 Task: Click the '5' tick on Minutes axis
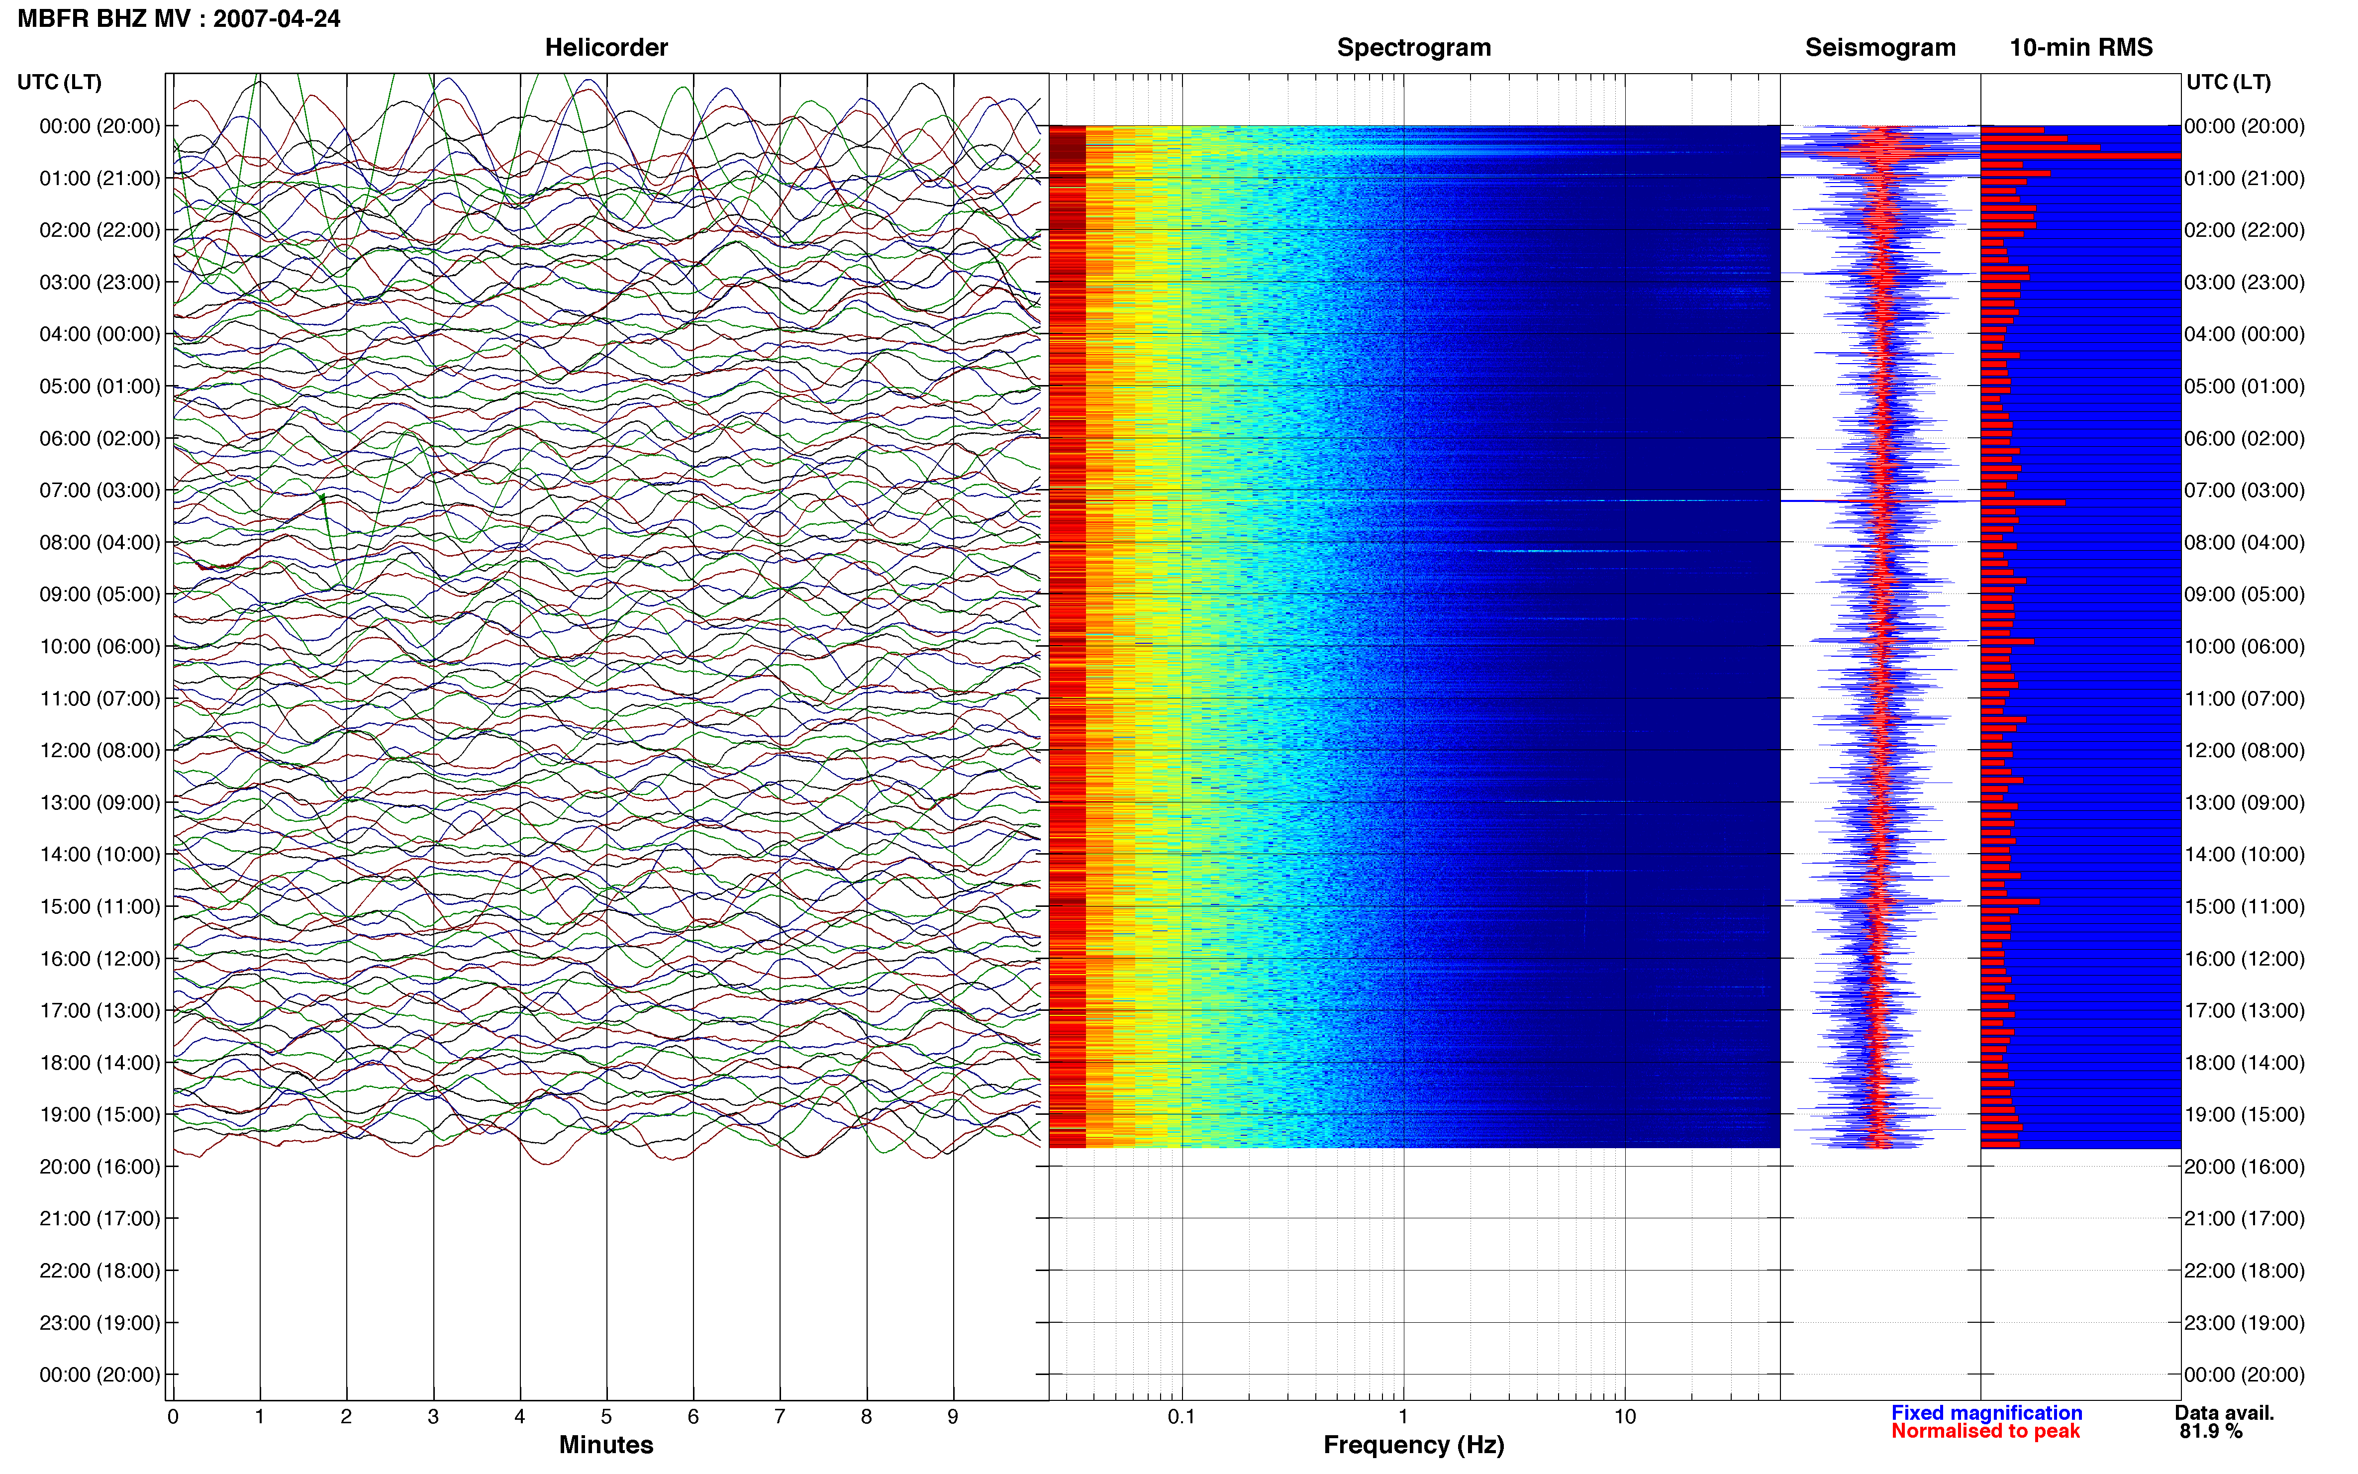(606, 1417)
